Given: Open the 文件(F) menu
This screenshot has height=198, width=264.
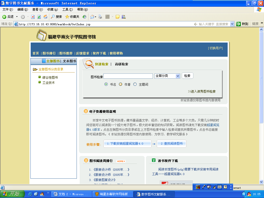Looking at the screenshot, I should pos(7,10).
